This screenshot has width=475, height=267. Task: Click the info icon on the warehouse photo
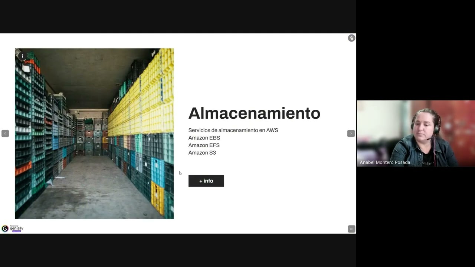click(x=22, y=56)
